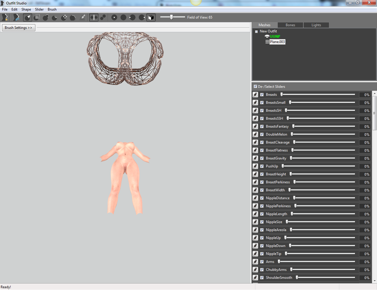Click the NipplePerkiness slider handle

(295, 206)
